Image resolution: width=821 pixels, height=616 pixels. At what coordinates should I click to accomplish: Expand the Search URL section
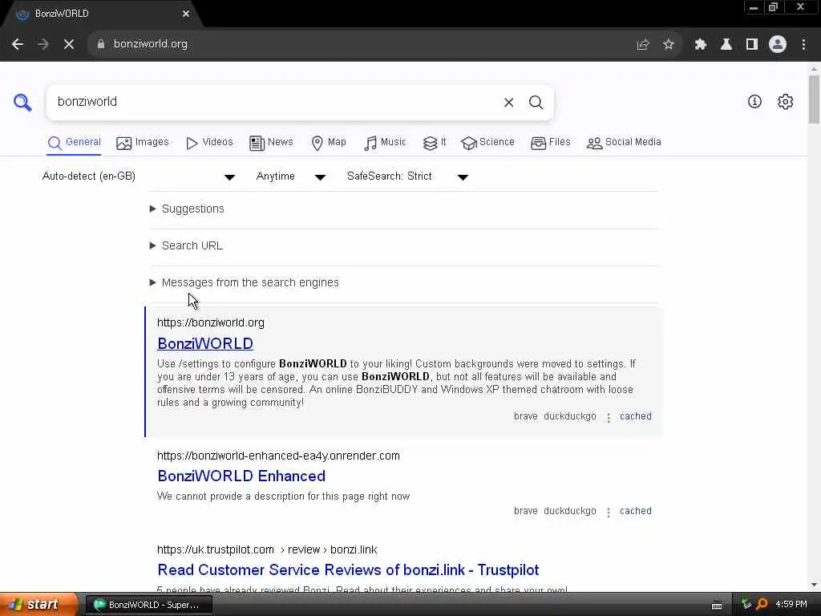pyautogui.click(x=186, y=245)
